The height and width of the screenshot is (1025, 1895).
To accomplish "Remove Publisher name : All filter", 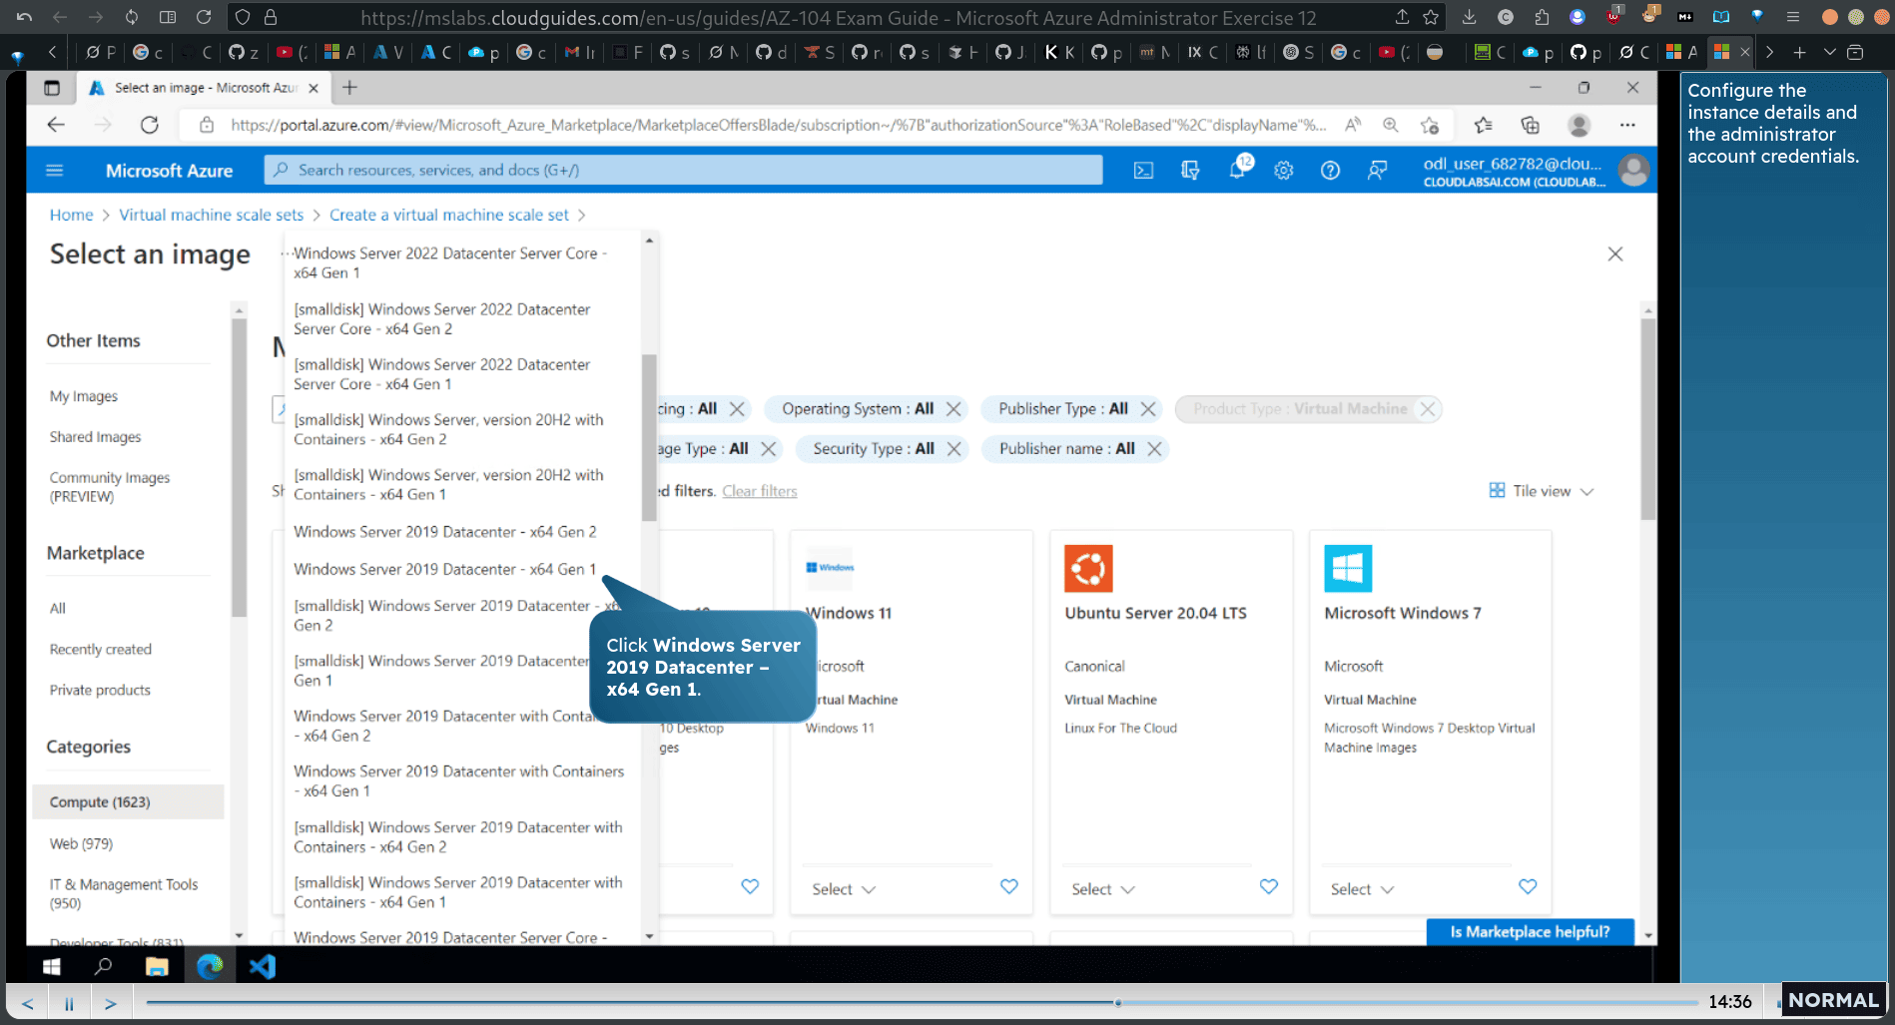I will point(1154,449).
